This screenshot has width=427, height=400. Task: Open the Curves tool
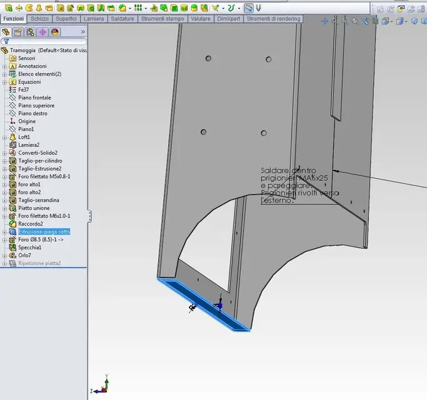pos(231,8)
